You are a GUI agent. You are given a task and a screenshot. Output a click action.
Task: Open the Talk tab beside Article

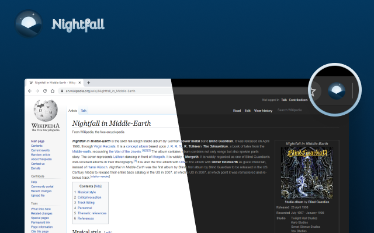(84, 111)
